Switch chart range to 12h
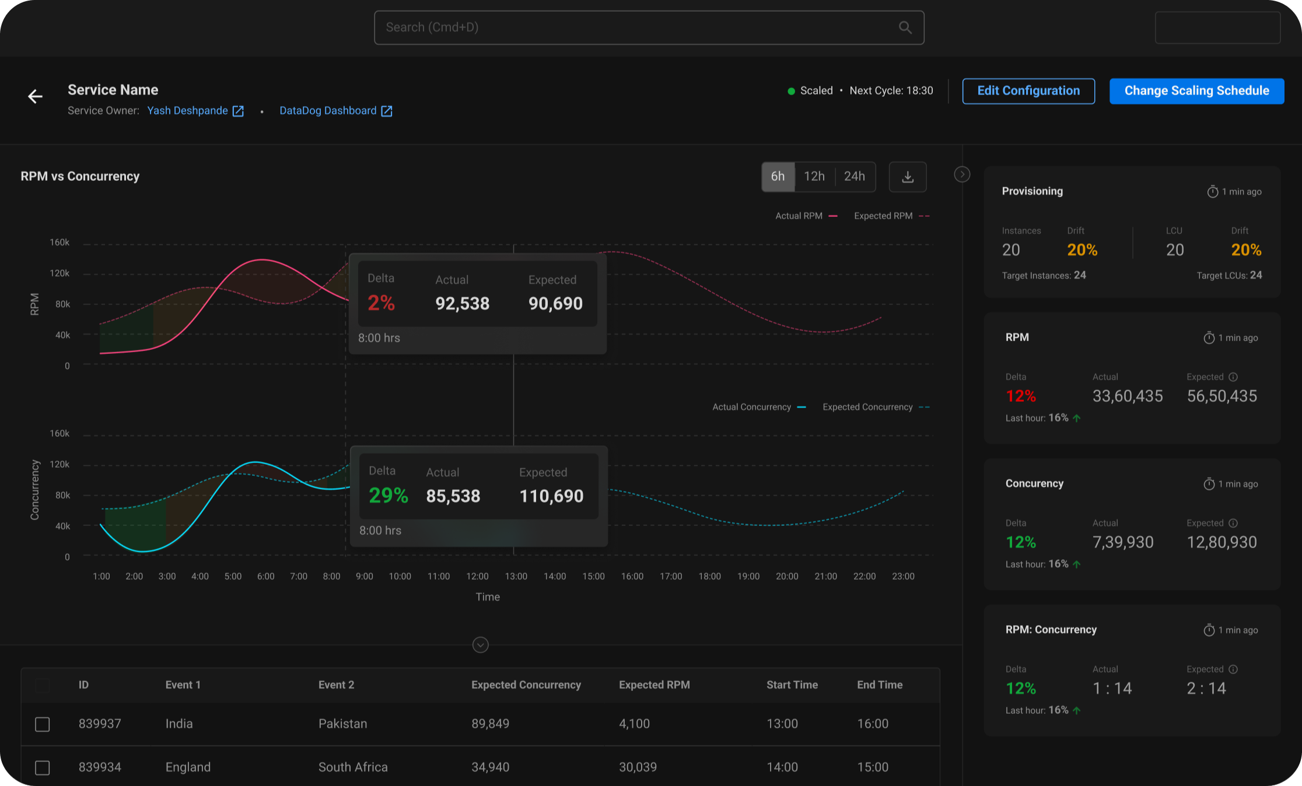Screen dimensions: 1302x786 pyautogui.click(x=814, y=177)
